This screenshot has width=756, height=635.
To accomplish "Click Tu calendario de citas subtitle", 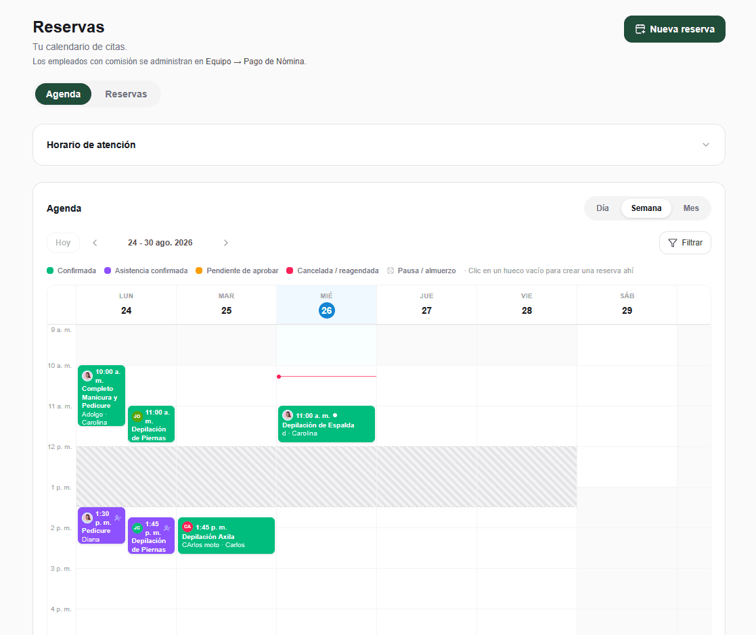I will click(80, 47).
